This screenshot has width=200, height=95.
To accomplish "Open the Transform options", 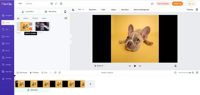I will coord(93,10).
